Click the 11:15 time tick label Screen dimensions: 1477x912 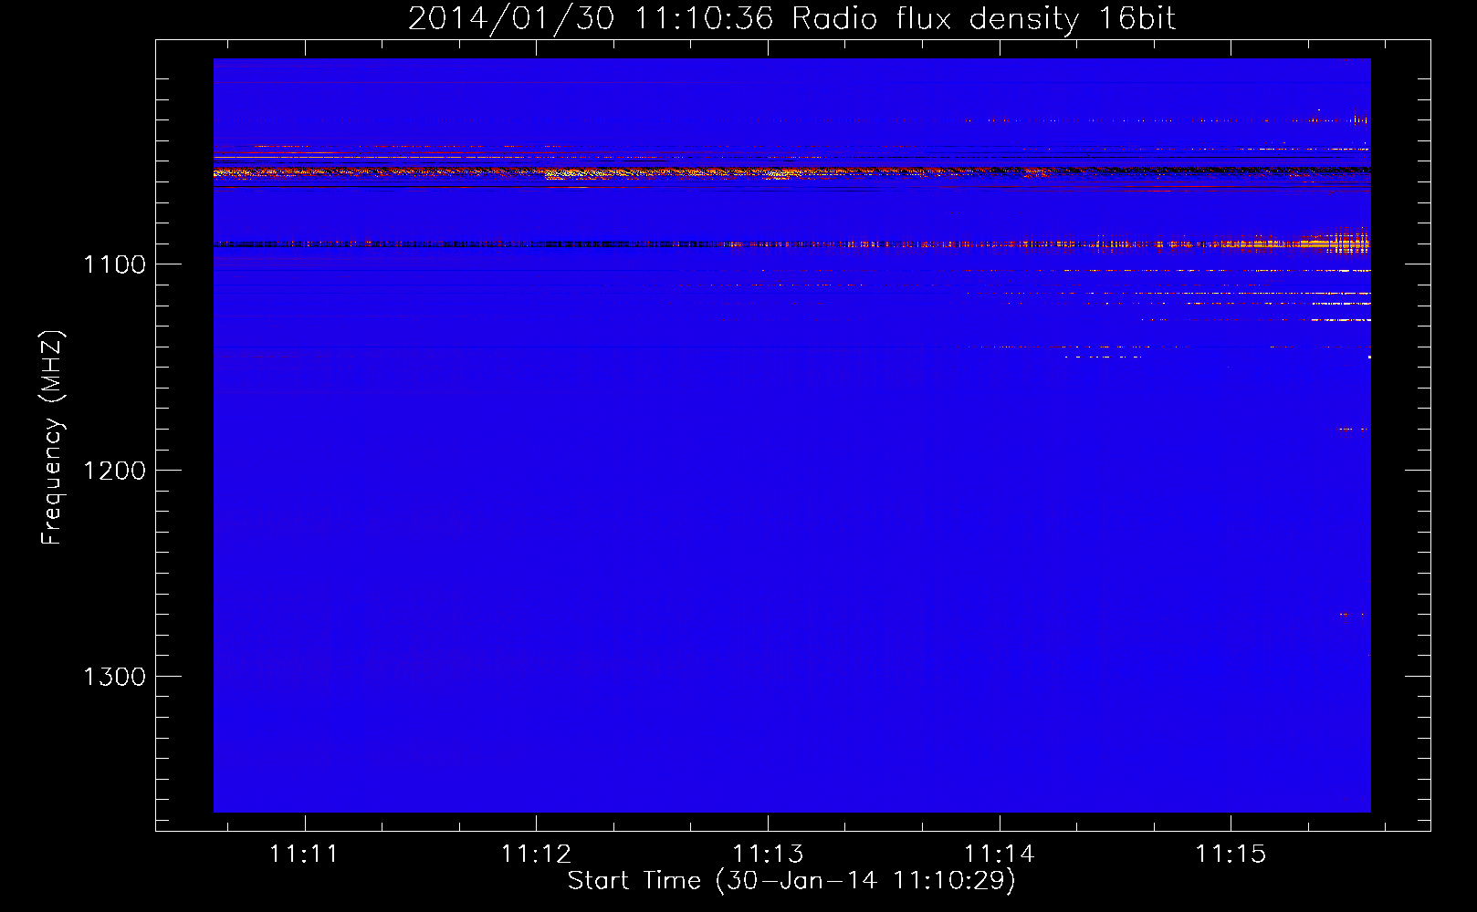(1231, 855)
